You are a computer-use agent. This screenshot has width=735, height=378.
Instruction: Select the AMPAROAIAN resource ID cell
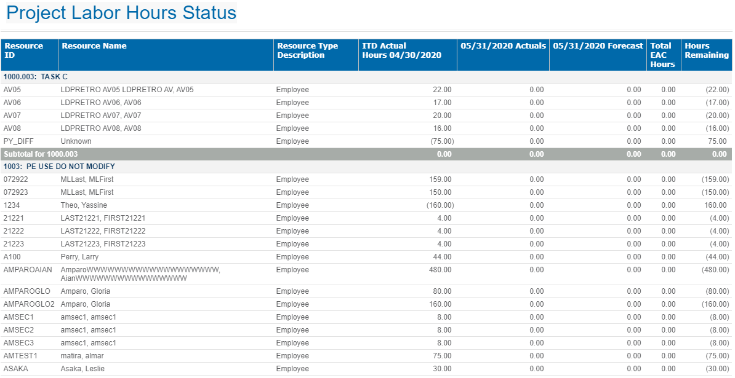coord(27,270)
